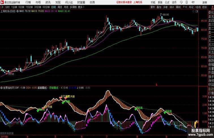Open the 市场 menu

click(x=38, y=2)
